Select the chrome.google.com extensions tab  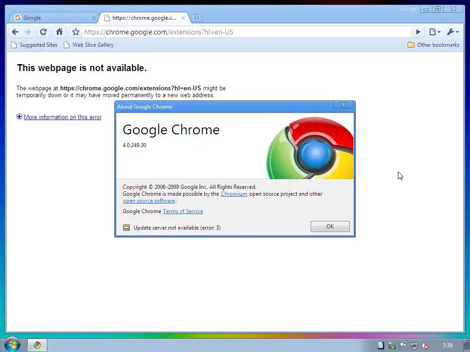(145, 18)
